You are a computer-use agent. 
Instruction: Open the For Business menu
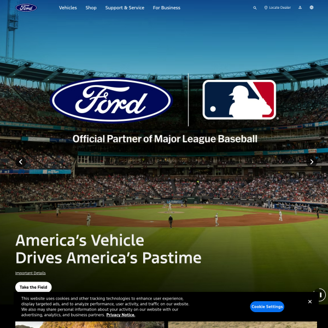tap(167, 8)
